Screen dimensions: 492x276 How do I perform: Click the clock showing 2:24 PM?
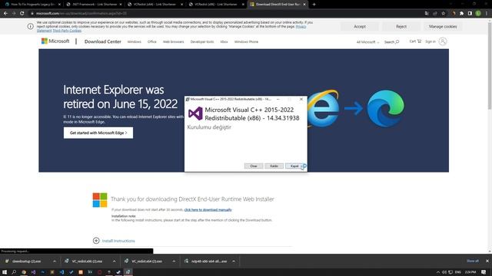470,272
